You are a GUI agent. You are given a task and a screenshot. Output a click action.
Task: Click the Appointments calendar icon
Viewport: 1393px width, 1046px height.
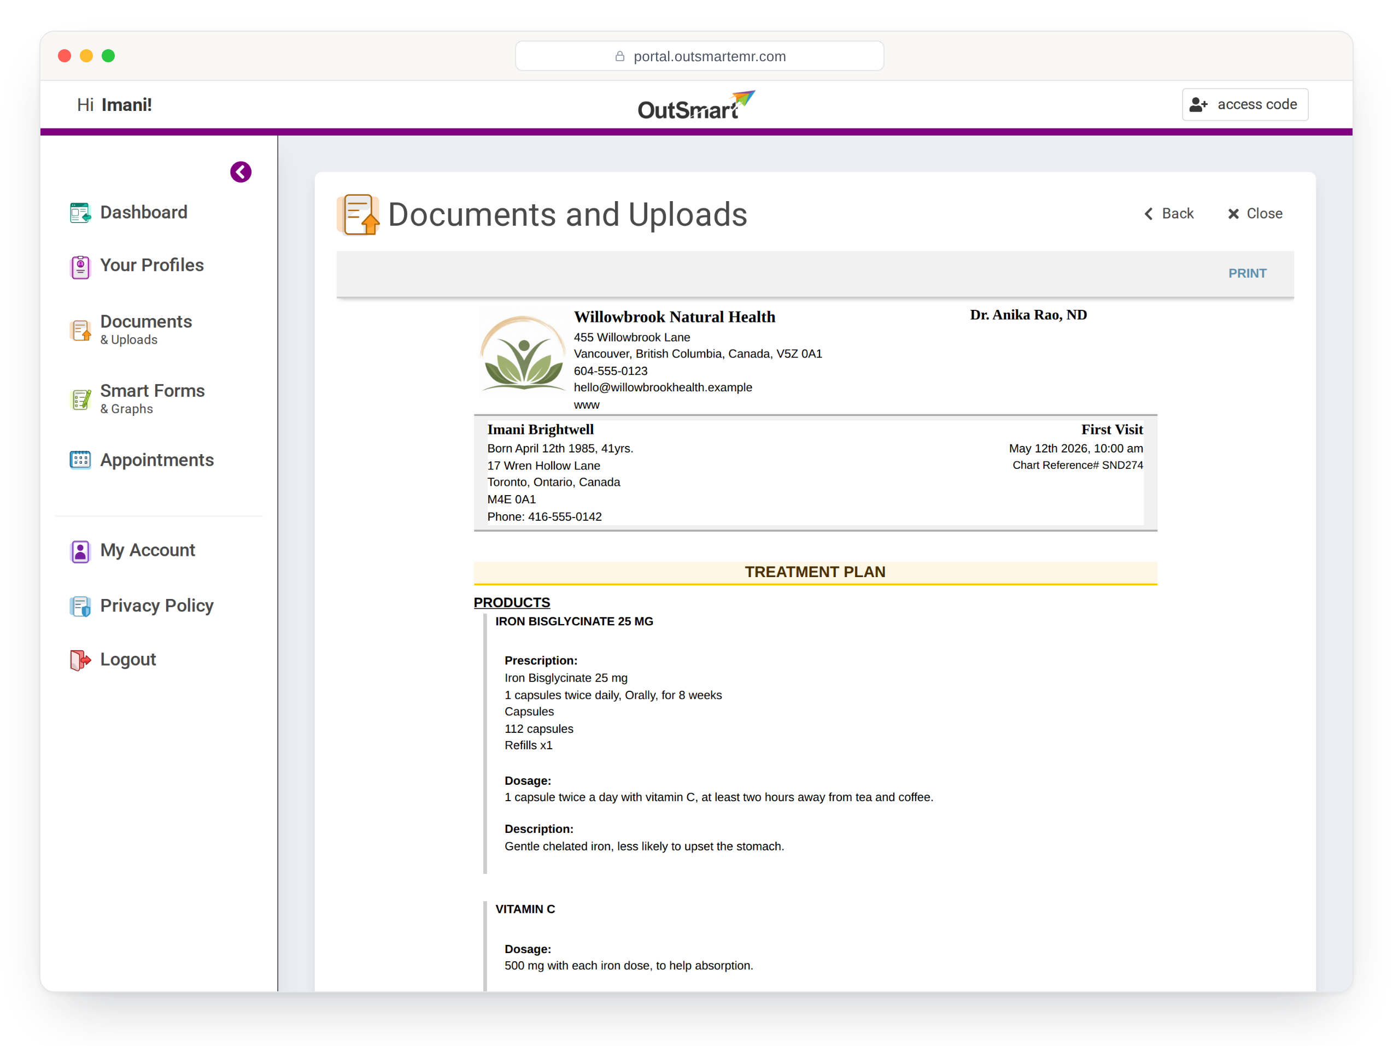pos(80,460)
